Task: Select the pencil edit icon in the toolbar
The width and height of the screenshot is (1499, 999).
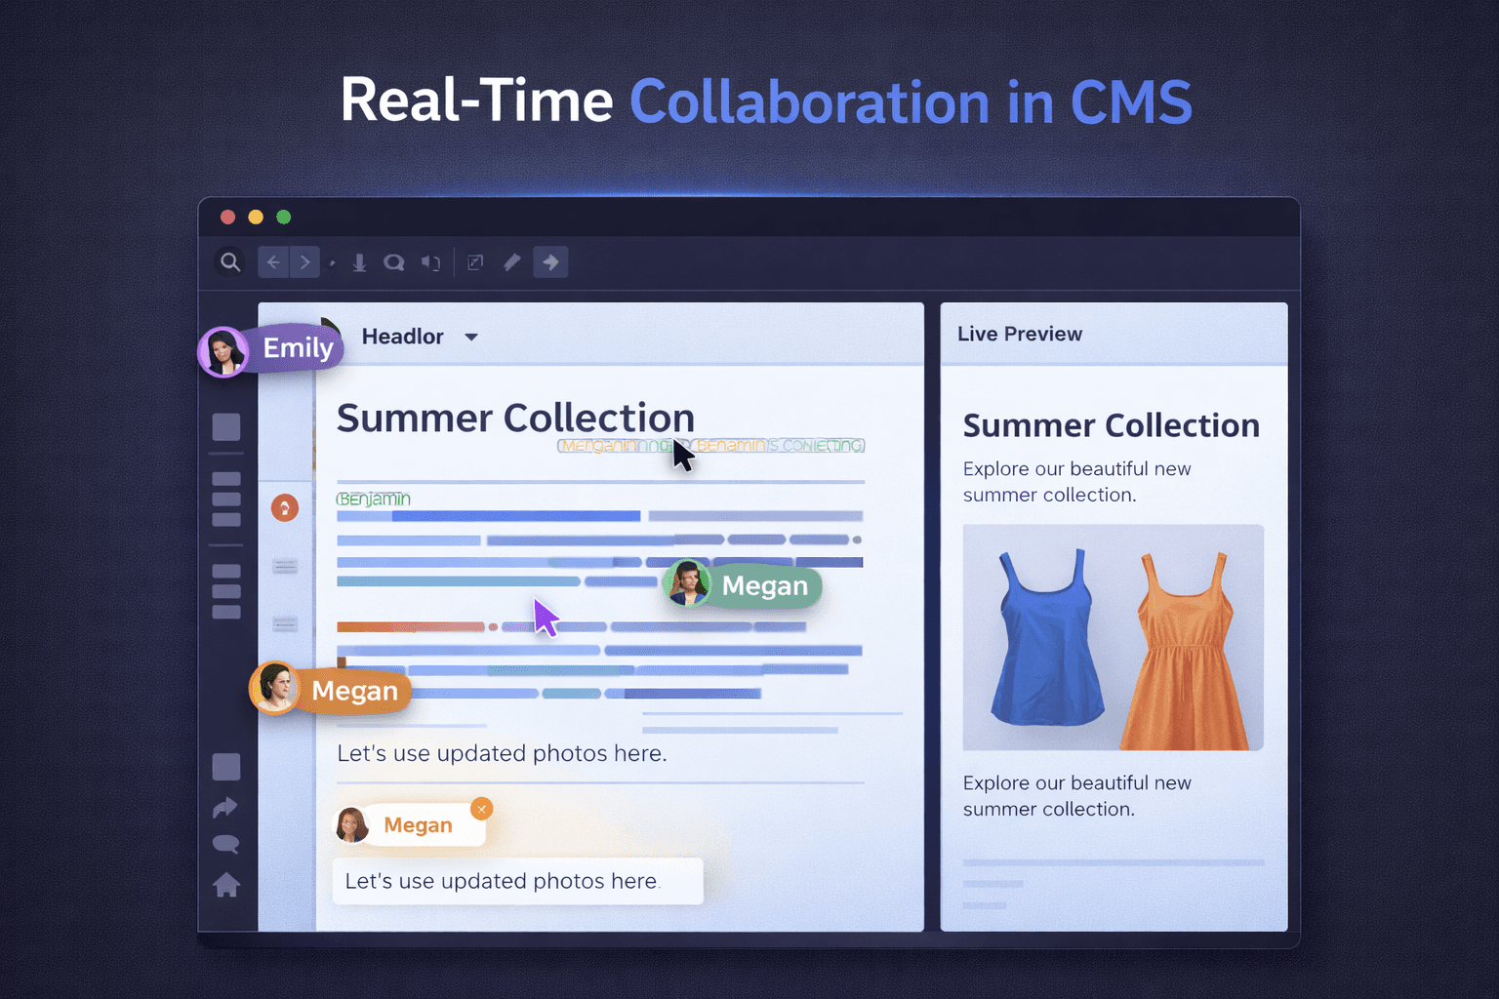Action: click(511, 261)
